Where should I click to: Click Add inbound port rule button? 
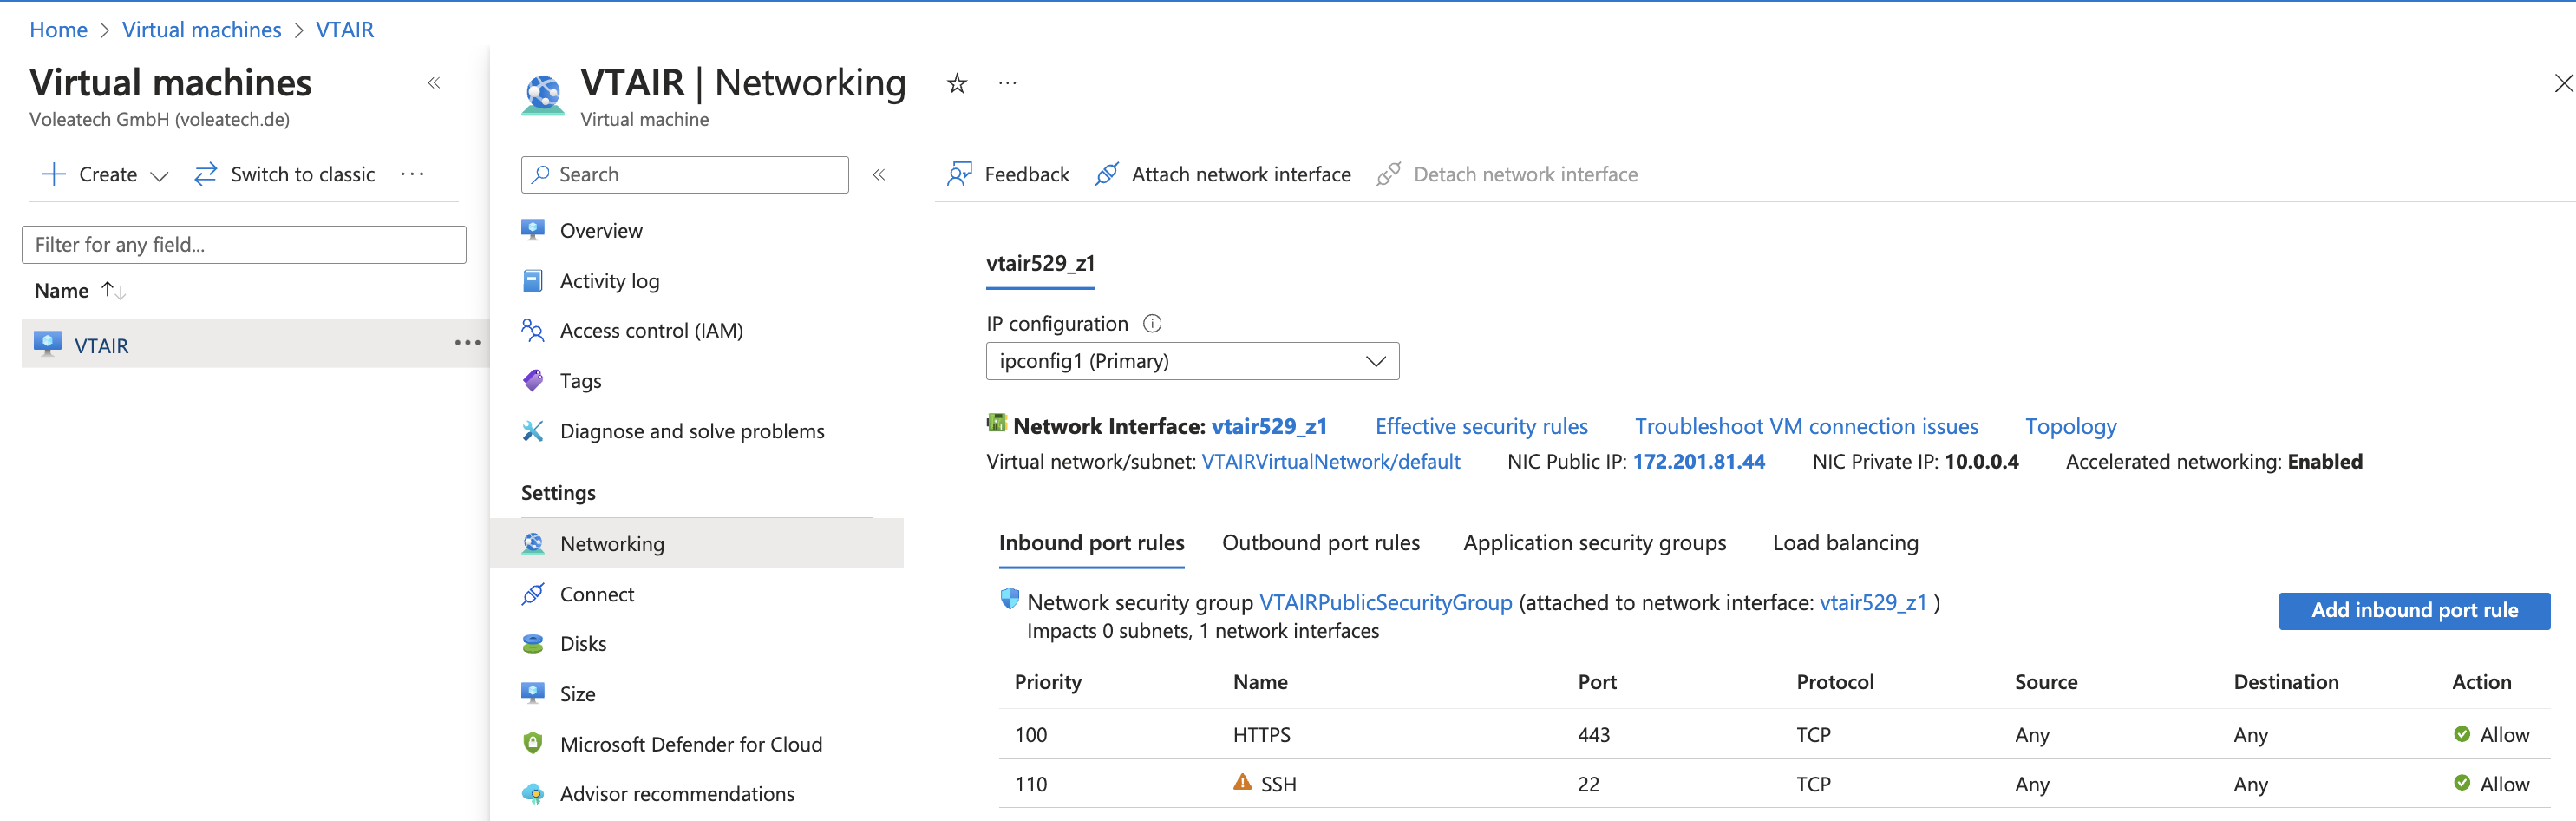click(2414, 611)
